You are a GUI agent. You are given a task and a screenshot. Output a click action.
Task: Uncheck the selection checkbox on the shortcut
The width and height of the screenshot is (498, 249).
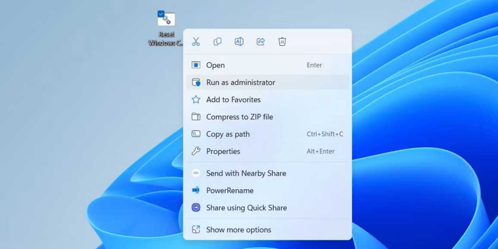[x=161, y=13]
